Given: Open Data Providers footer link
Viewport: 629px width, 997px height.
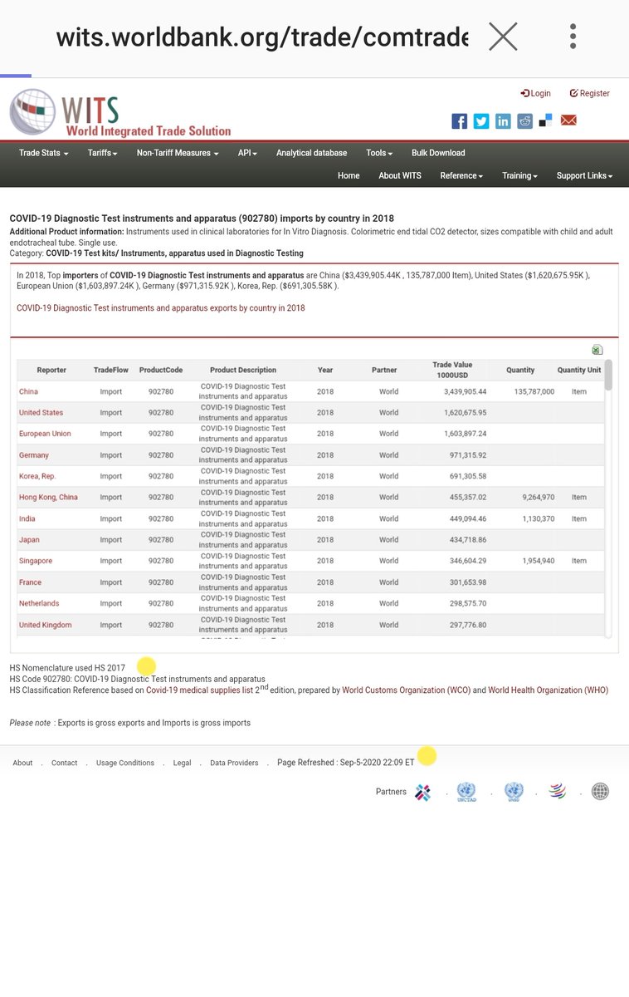Looking at the screenshot, I should [x=234, y=763].
